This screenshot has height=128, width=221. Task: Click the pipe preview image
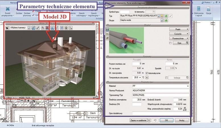127,40
